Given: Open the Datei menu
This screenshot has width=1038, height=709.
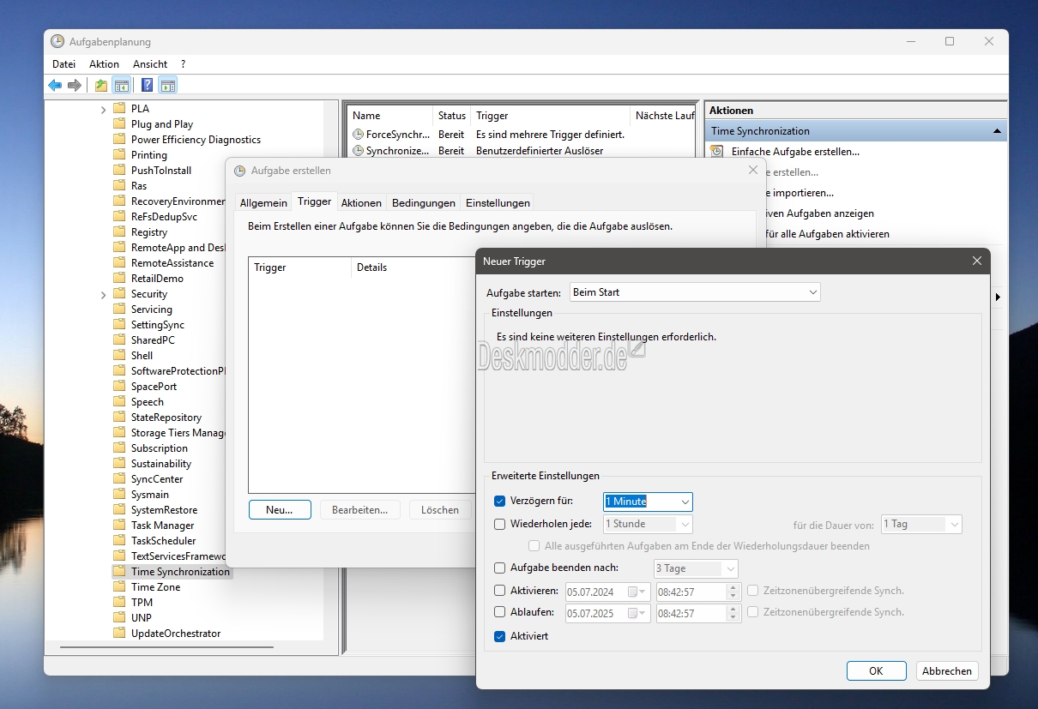Looking at the screenshot, I should click(x=63, y=64).
